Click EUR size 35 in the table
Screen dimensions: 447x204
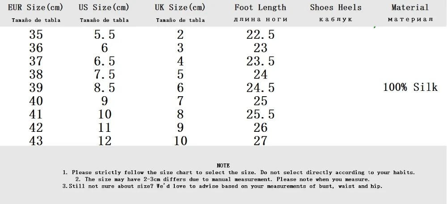tap(36, 34)
